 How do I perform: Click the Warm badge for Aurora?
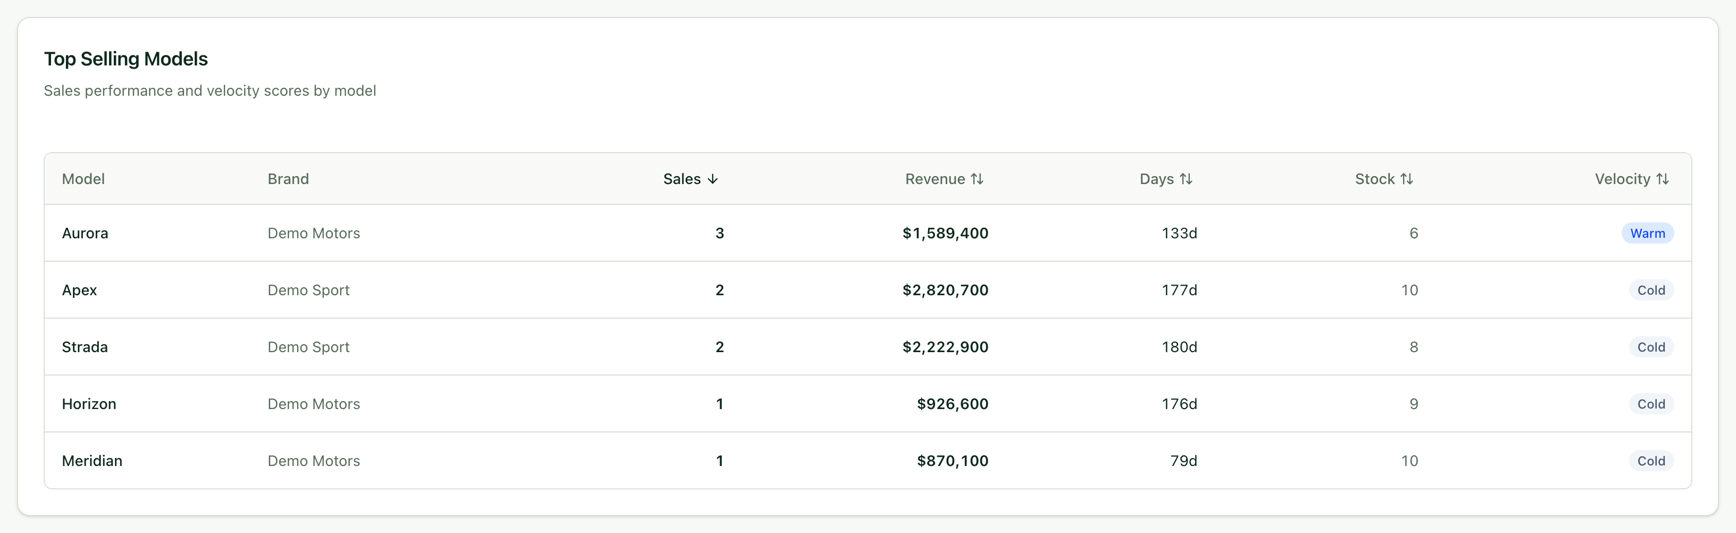[1647, 233]
